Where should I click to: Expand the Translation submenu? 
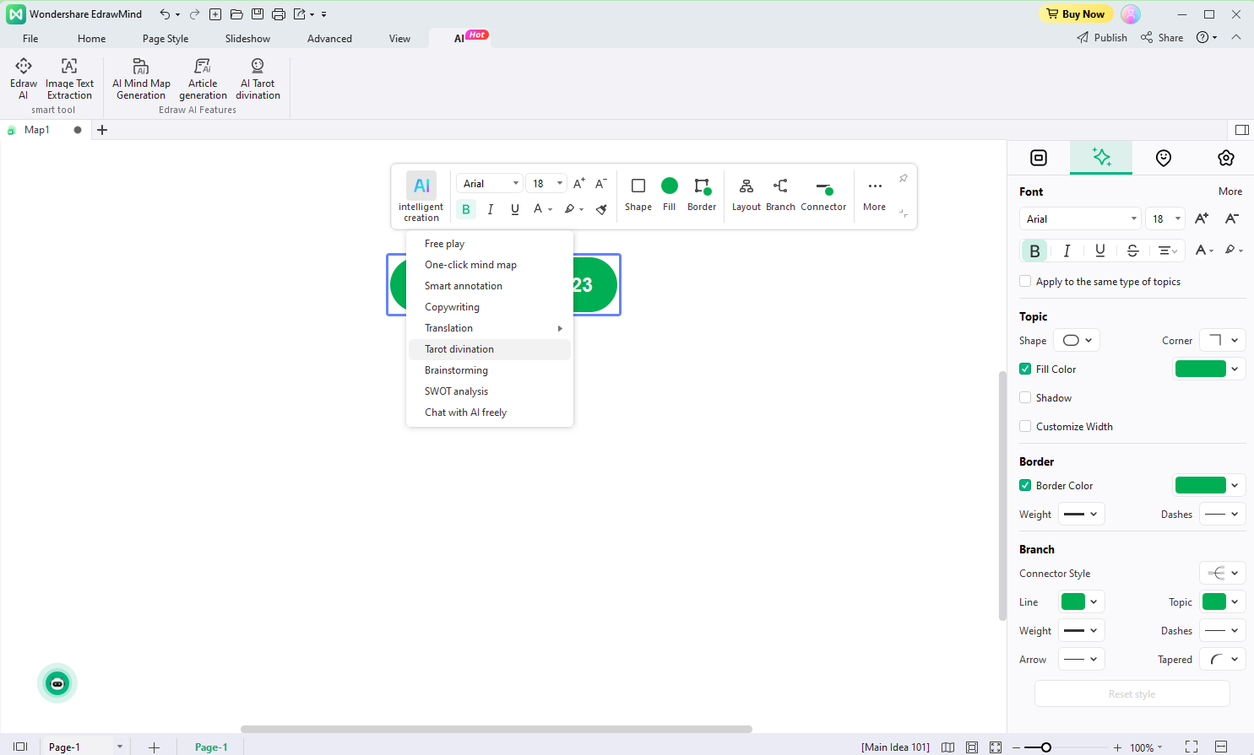point(490,328)
